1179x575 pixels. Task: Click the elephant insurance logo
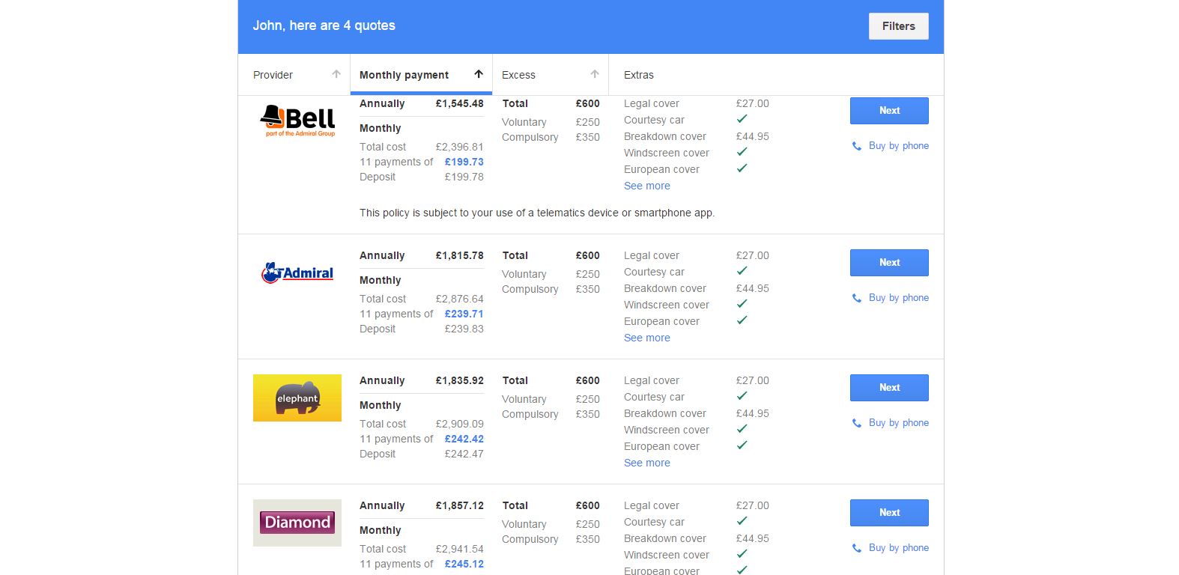click(297, 398)
